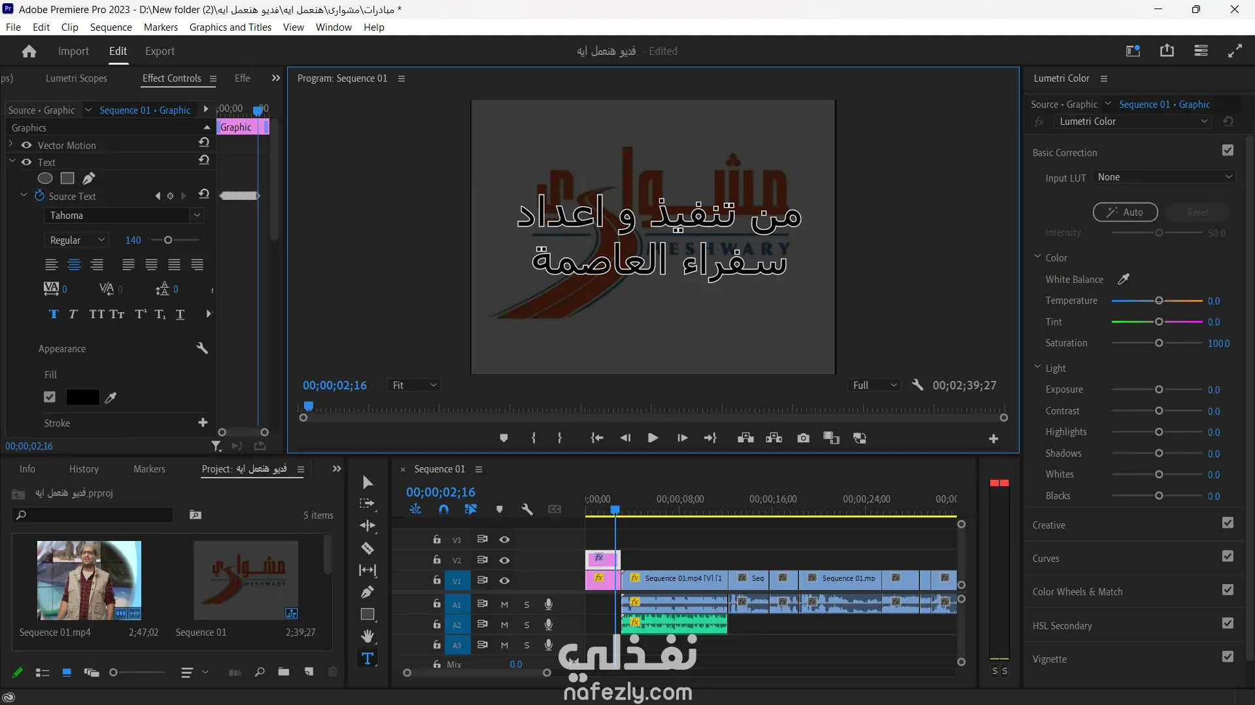This screenshot has width=1255, height=705.
Task: Export a frame with the camera icon
Action: coord(803,438)
